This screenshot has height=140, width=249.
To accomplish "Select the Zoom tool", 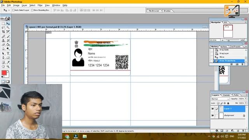I will tap(8, 66).
